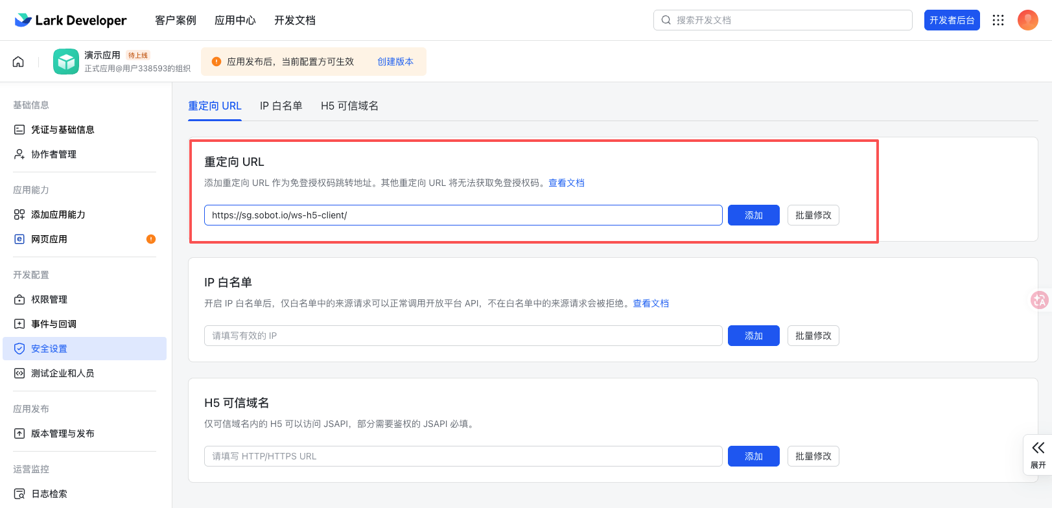Click 创建版本 link in the notice banner
This screenshot has height=508, width=1052.
[x=395, y=62]
